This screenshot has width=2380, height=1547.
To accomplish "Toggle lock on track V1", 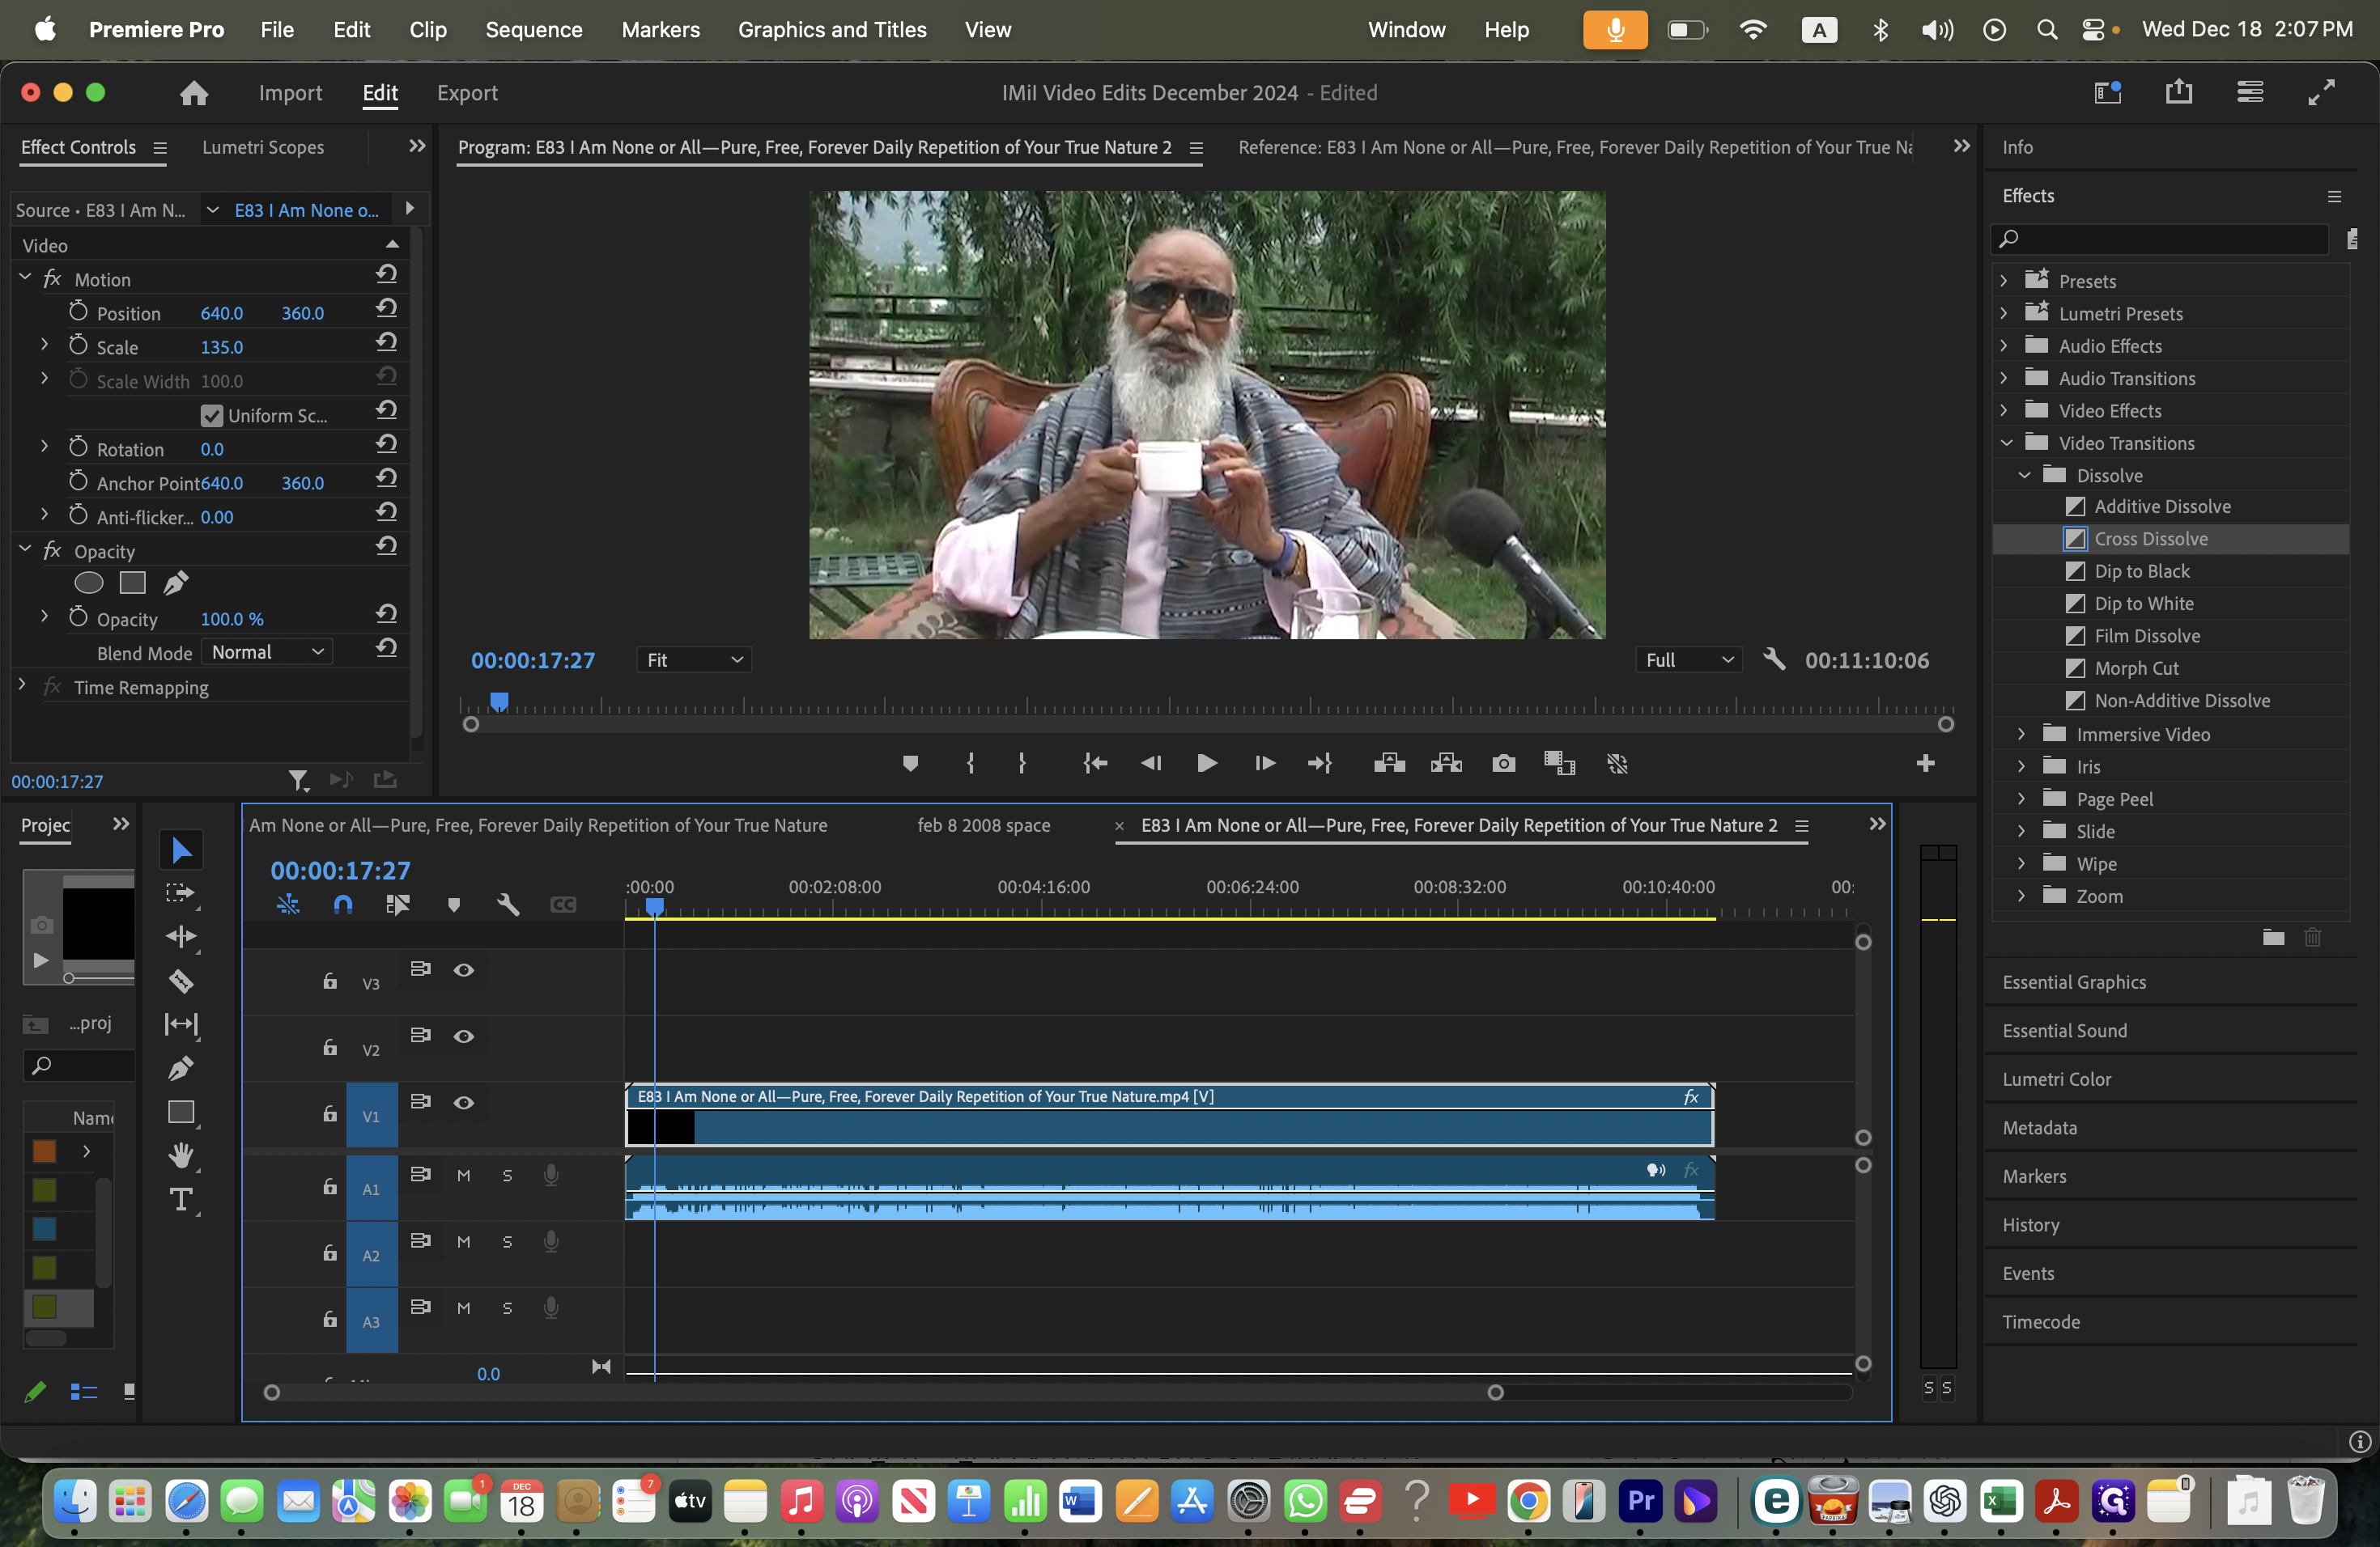I will click(330, 1113).
